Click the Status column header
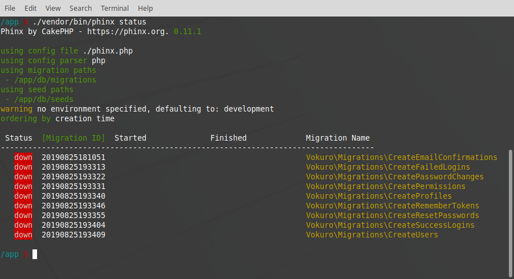Image resolution: width=514 pixels, height=279 pixels. (x=19, y=138)
